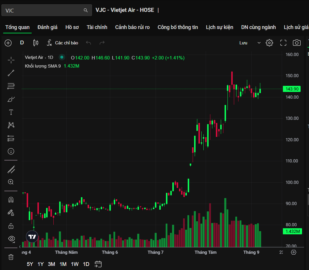Click the VJC - Vietjet Air - HOSE title
309x270 pixels.
click(125, 10)
